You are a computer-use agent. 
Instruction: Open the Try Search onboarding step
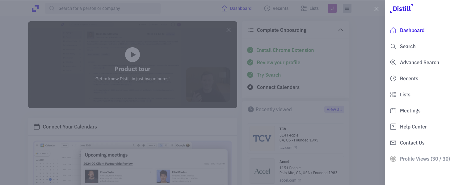coord(269,75)
